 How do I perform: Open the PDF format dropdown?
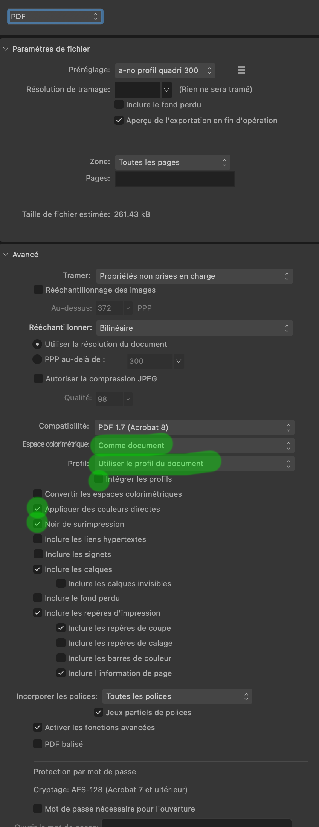click(x=55, y=17)
